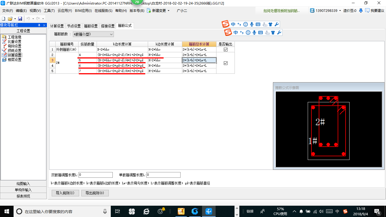Click the Save floppy disk icon

point(20,19)
